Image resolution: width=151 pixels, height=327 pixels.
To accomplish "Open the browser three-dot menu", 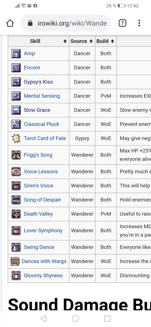I will pos(139,23).
